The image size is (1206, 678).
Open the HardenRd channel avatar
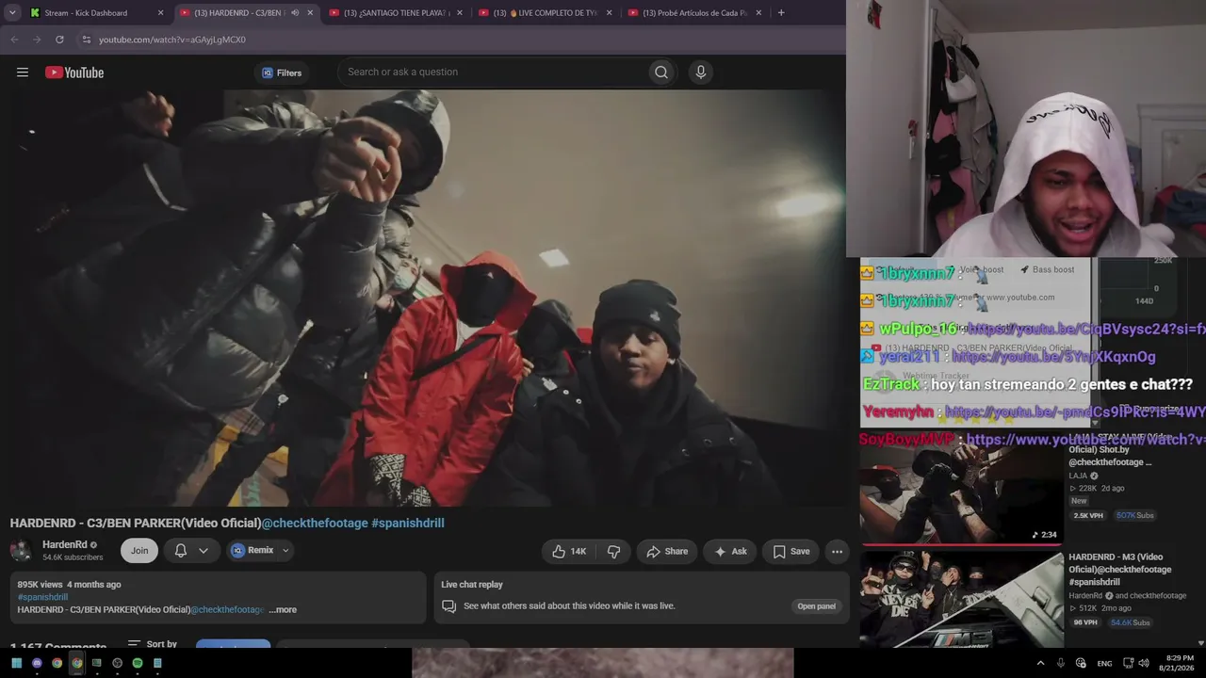pyautogui.click(x=22, y=551)
